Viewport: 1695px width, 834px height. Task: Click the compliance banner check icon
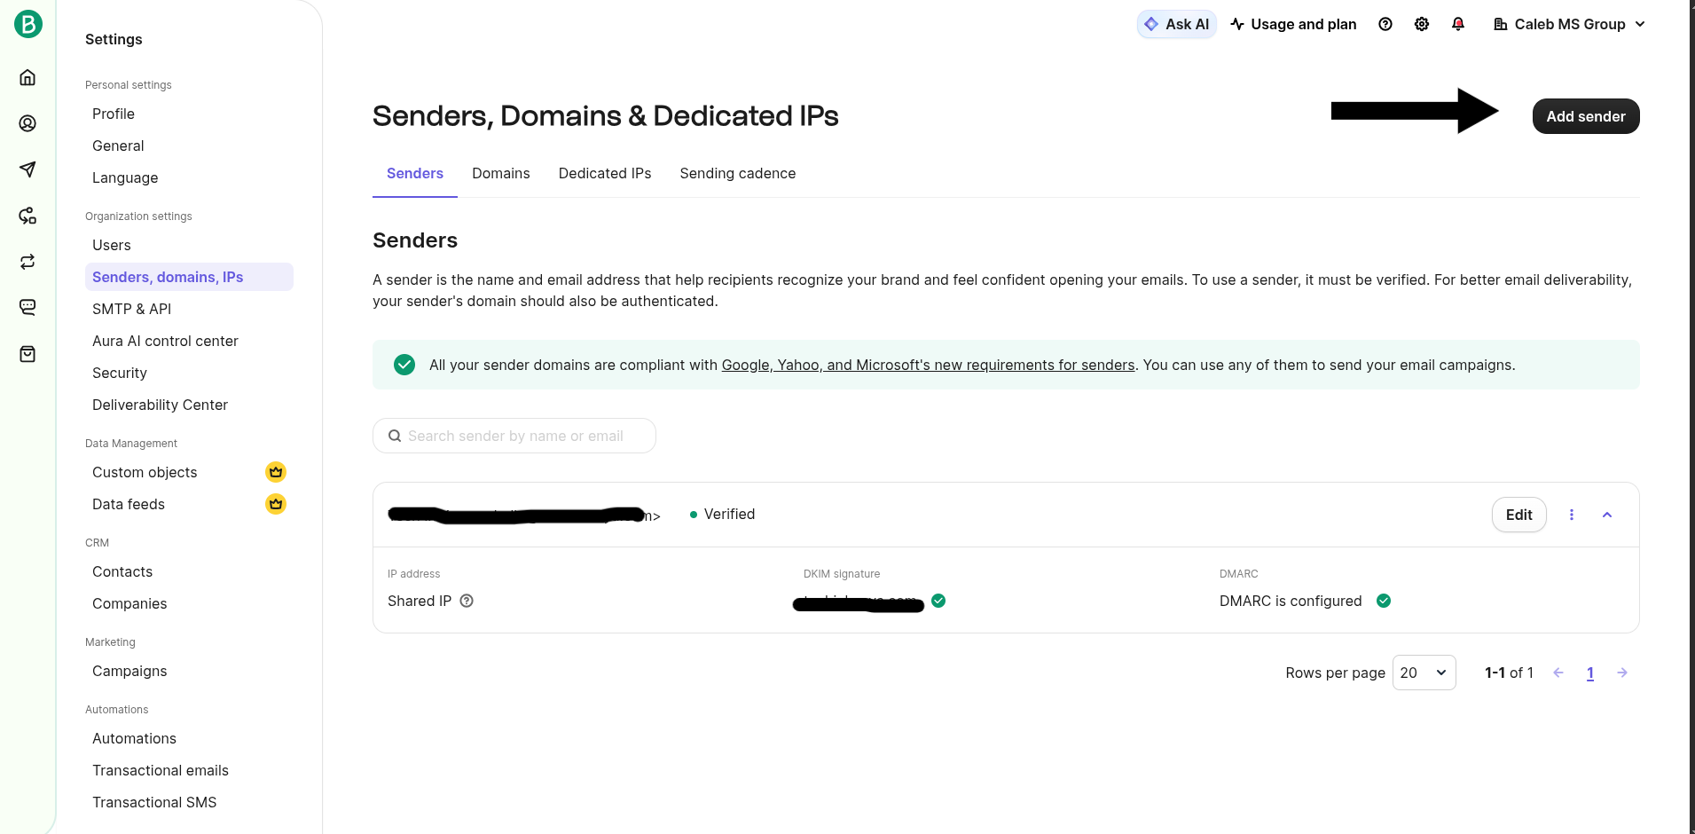tap(404, 365)
